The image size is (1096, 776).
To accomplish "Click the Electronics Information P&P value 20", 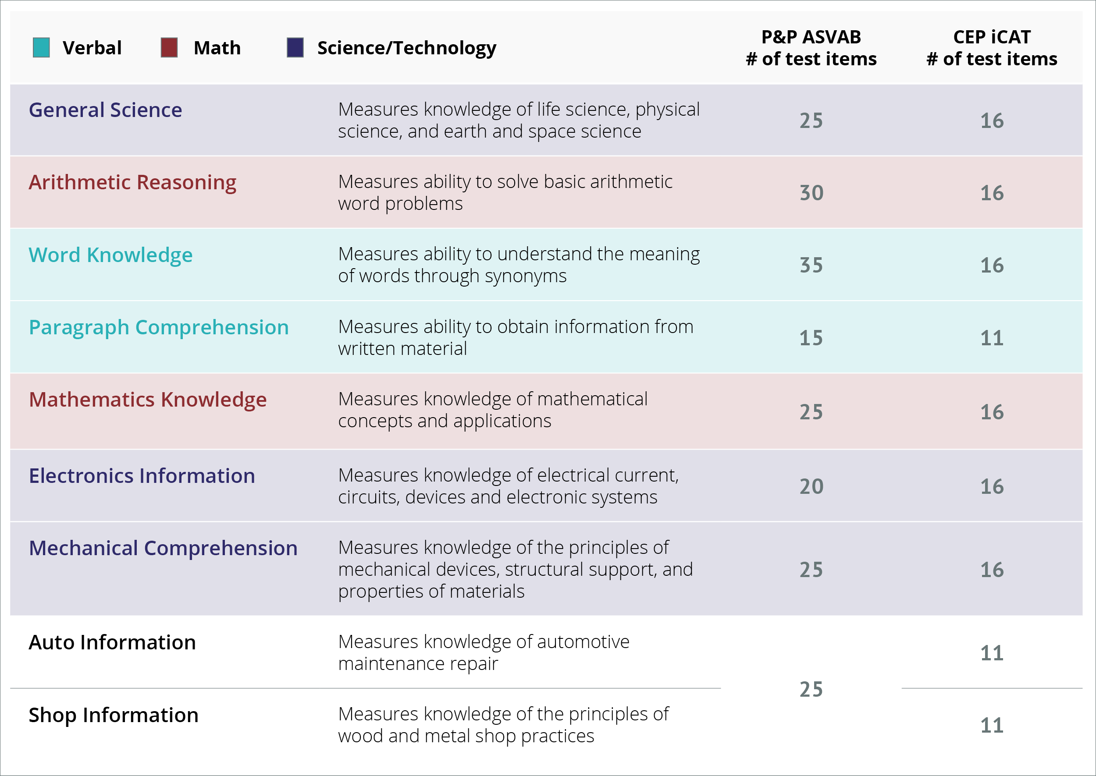I will click(x=811, y=486).
